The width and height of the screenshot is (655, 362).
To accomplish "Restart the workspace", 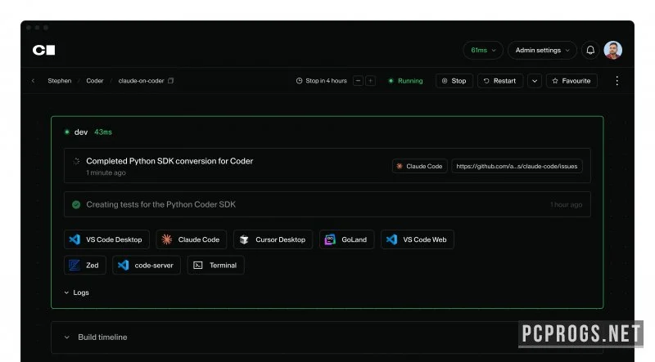I will [500, 81].
